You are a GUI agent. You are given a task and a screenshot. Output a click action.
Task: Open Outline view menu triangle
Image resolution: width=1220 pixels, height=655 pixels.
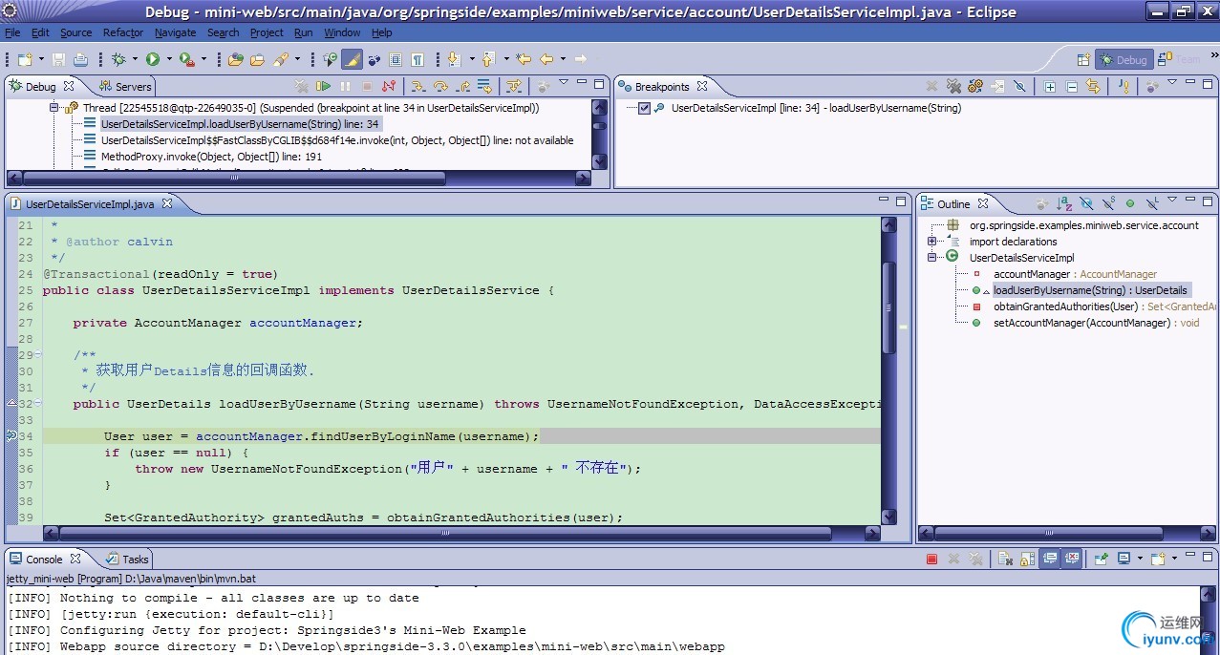1172,200
